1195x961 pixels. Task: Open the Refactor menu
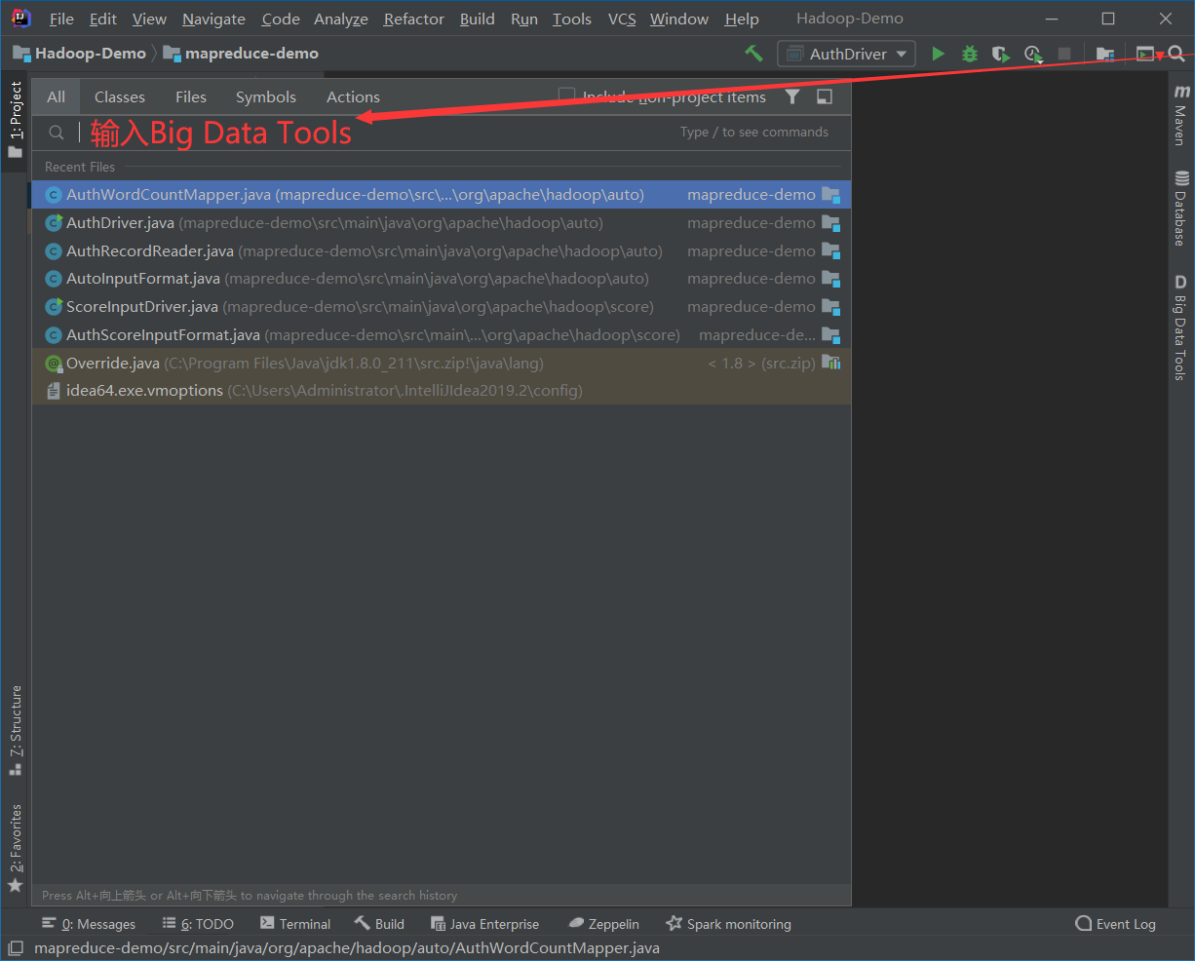click(413, 19)
